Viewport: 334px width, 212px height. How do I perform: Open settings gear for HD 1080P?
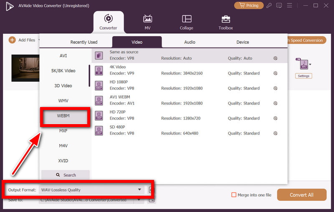tap(276, 88)
